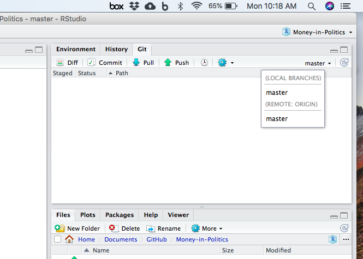Click the Staged column header
Image resolution: width=363 pixels, height=259 pixels.
coord(63,73)
